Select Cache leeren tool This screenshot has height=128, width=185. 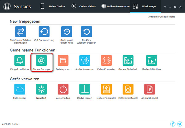(85, 89)
